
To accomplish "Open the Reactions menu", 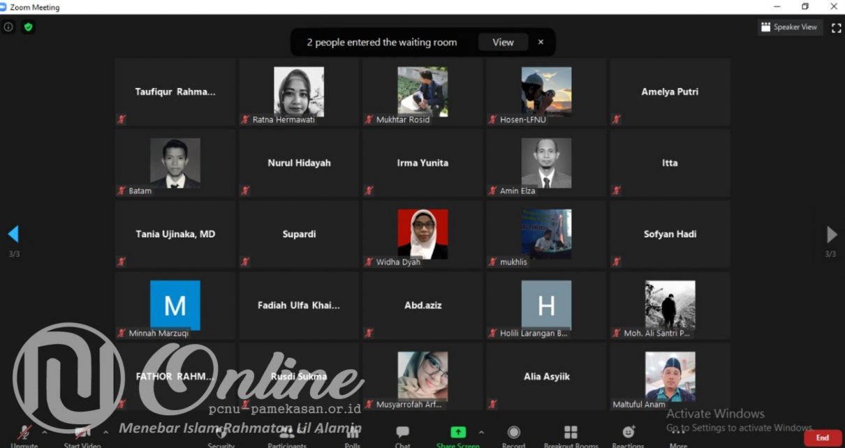I will pyautogui.click(x=628, y=434).
